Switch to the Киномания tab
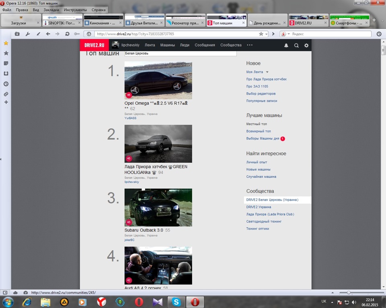This screenshot has width=386, height=308. click(x=103, y=20)
